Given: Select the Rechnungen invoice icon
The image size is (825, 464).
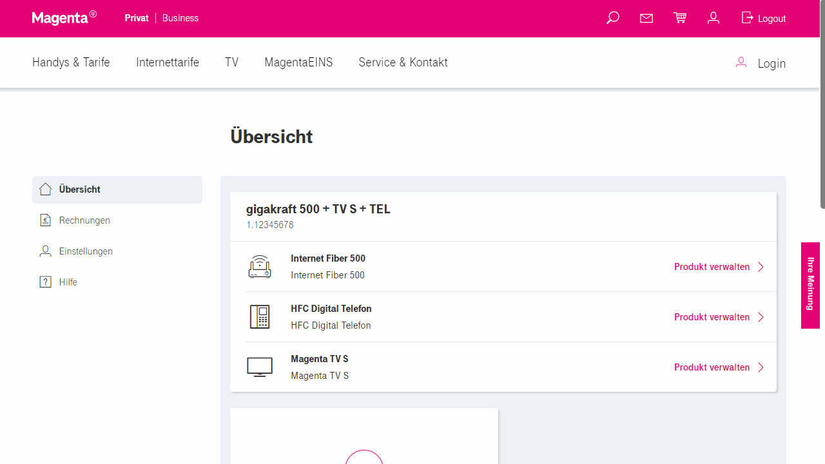Looking at the screenshot, I should click(x=45, y=220).
